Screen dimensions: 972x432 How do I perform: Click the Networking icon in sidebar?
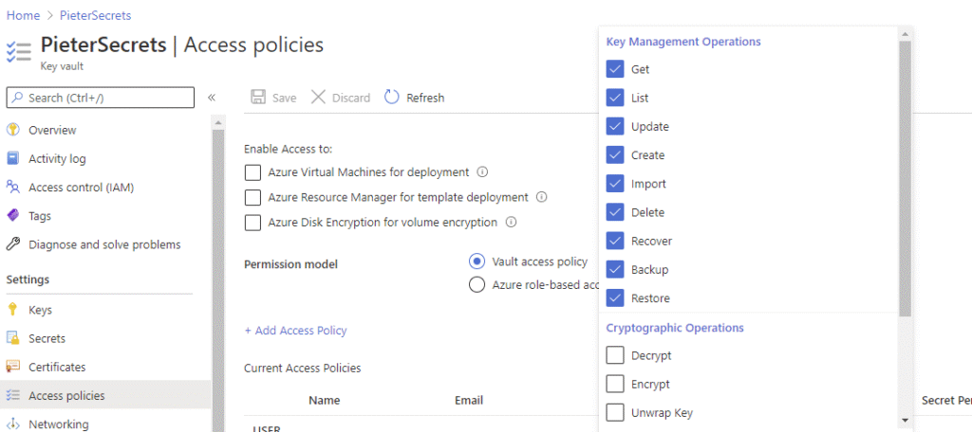tap(13, 424)
